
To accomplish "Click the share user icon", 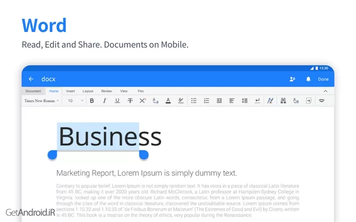I will (x=292, y=79).
